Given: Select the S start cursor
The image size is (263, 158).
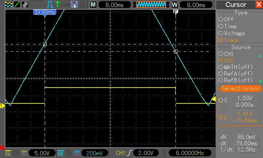Looking at the screenshot, I should pos(223,100).
